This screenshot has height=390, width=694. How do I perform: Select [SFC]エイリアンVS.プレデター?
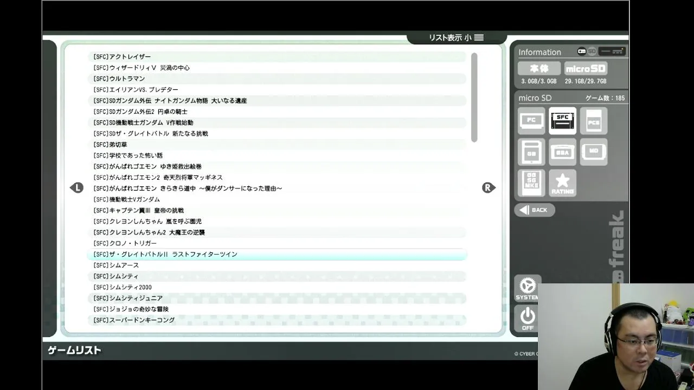tap(277, 89)
